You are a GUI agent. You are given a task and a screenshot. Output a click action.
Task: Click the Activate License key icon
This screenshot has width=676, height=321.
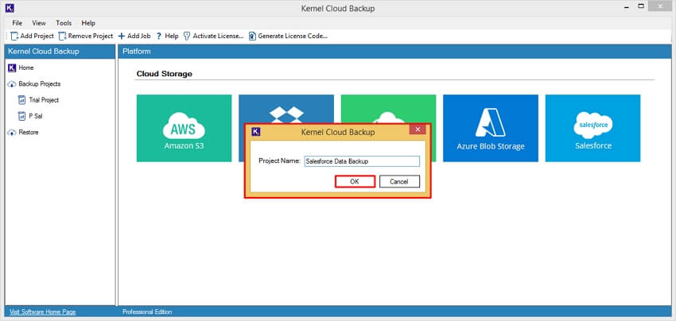coord(187,37)
